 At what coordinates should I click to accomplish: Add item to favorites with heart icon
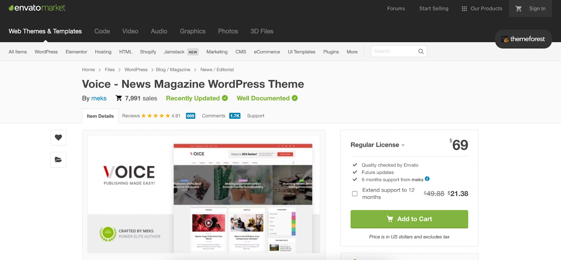click(x=58, y=138)
